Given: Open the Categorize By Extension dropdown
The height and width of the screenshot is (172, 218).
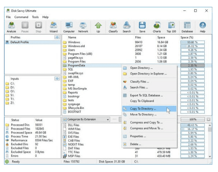Looking at the screenshot, I should pyautogui.click(x=87, y=119).
